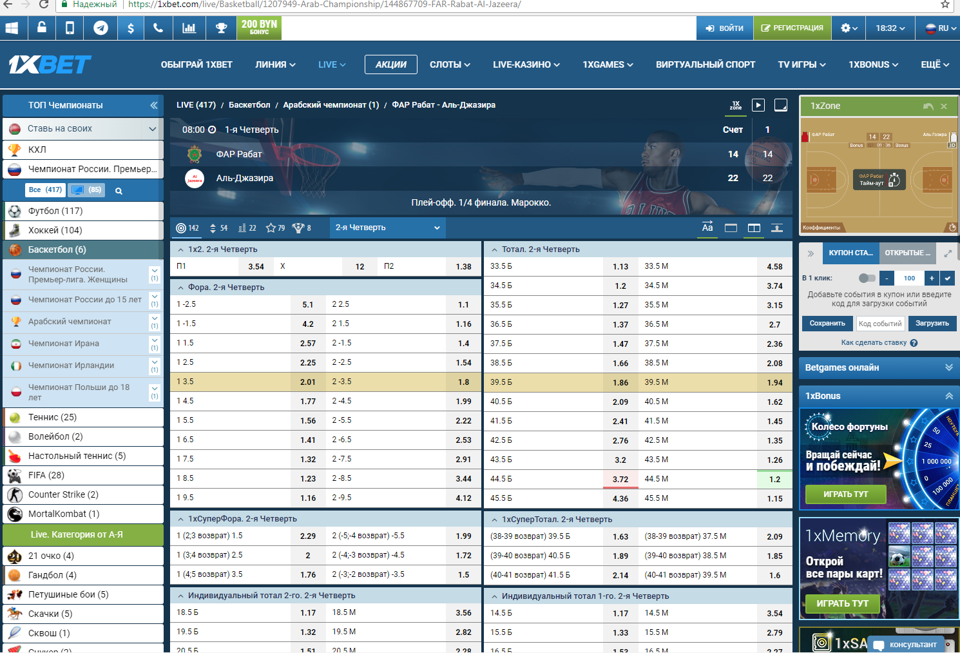Switch to КУПОН СТА... tab
This screenshot has height=653, width=960.
tap(850, 253)
